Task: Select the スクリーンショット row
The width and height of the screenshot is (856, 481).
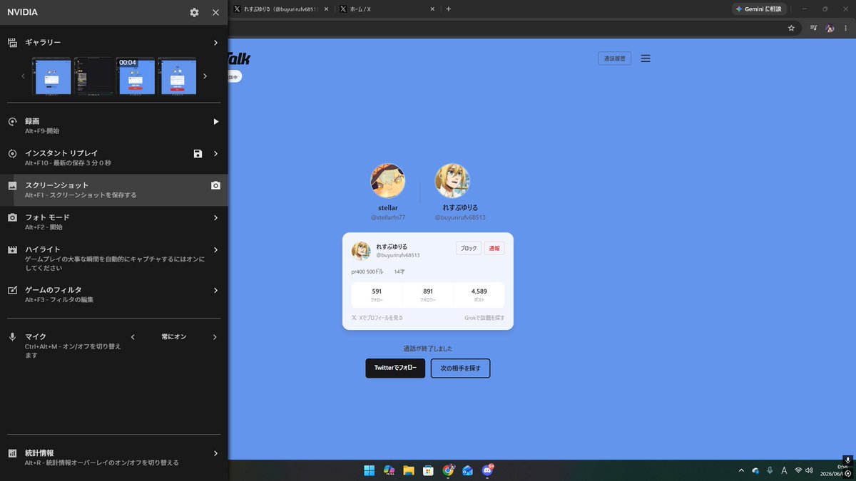Action: coord(114,190)
